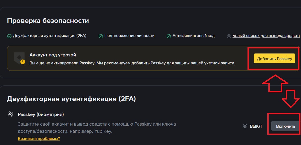Viewport: 301px width, 145px height.
Task: Click the Passkey description mentioning YubiKey
Action: tap(97, 127)
